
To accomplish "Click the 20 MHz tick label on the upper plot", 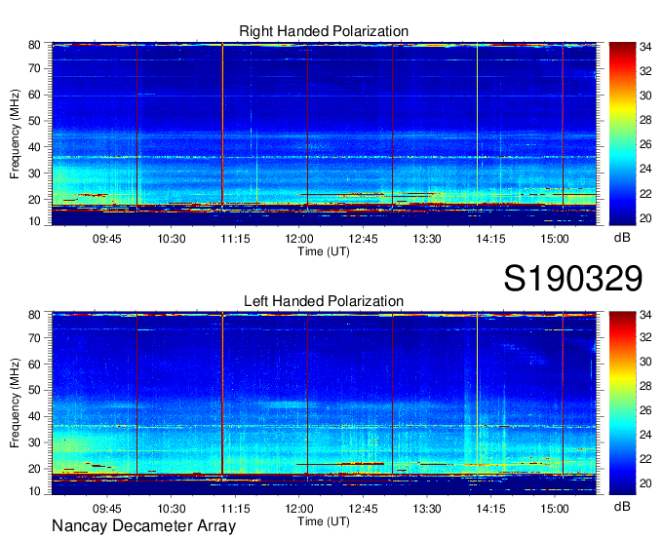I will (34, 200).
